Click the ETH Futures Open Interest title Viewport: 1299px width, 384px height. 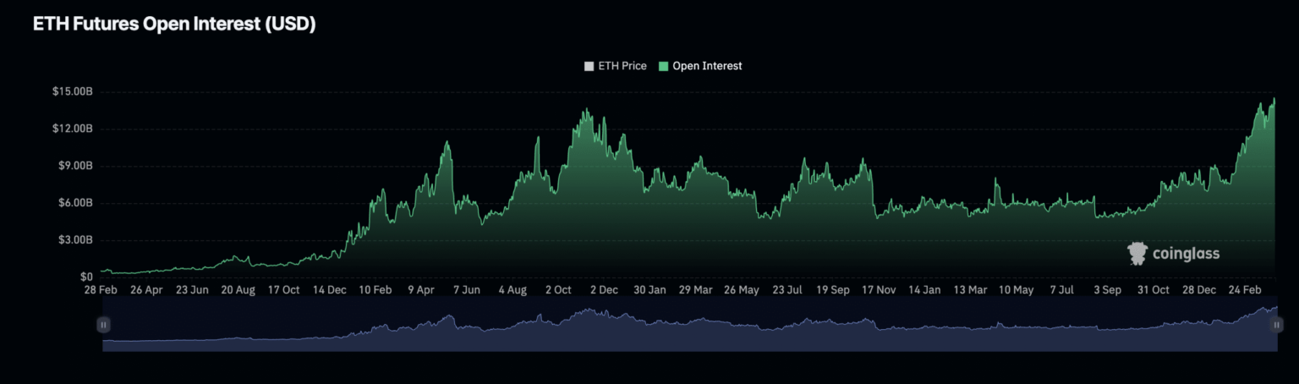[174, 25]
